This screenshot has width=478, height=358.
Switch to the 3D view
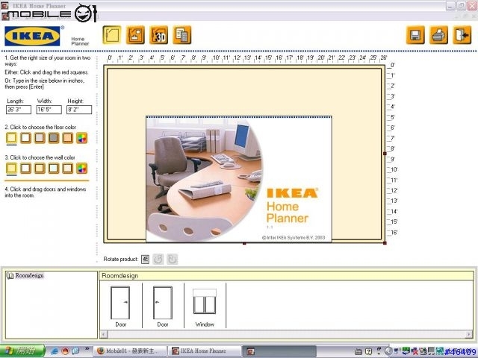[x=158, y=35]
